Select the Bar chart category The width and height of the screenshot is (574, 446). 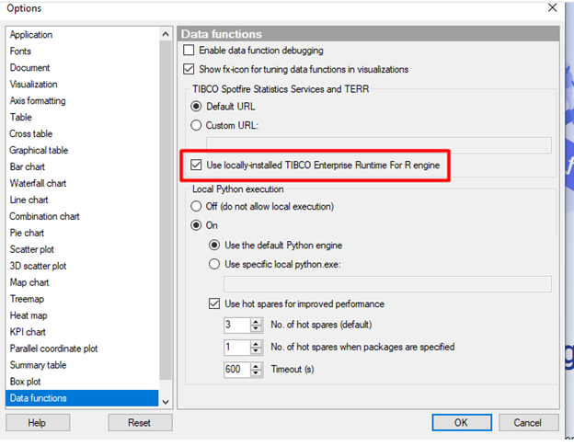pos(83,166)
